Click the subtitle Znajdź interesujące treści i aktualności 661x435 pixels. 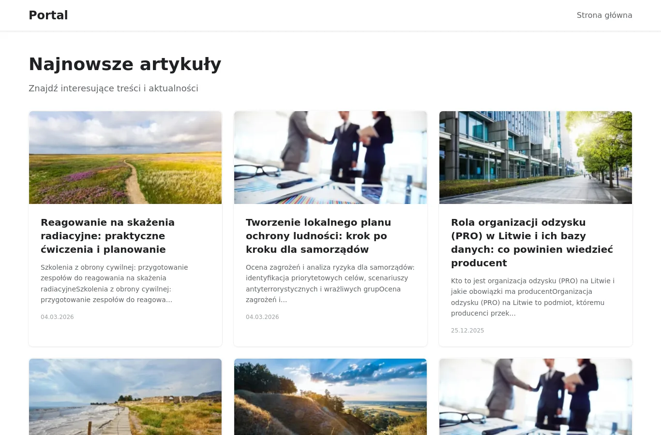click(x=113, y=88)
